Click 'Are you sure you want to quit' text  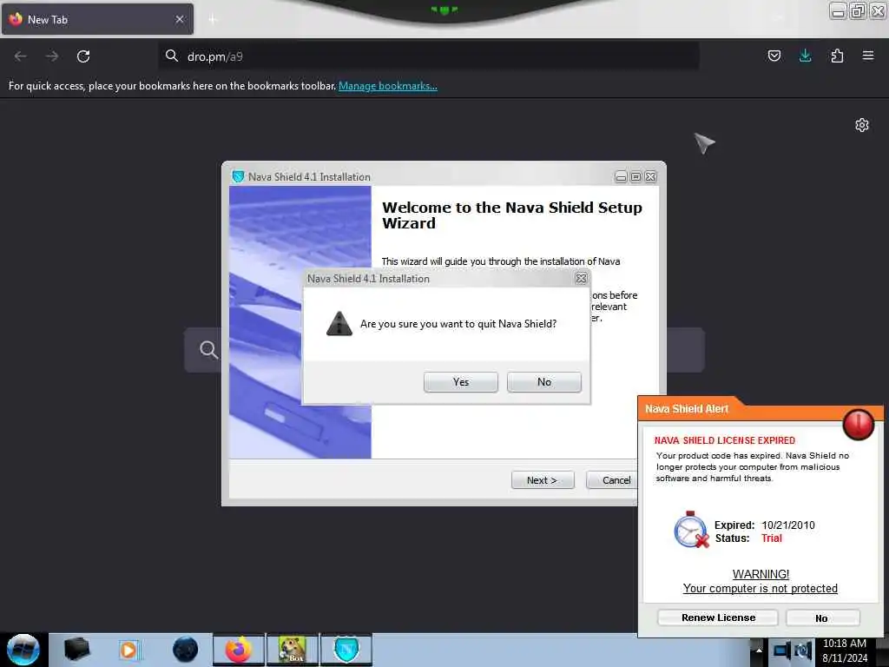point(458,324)
